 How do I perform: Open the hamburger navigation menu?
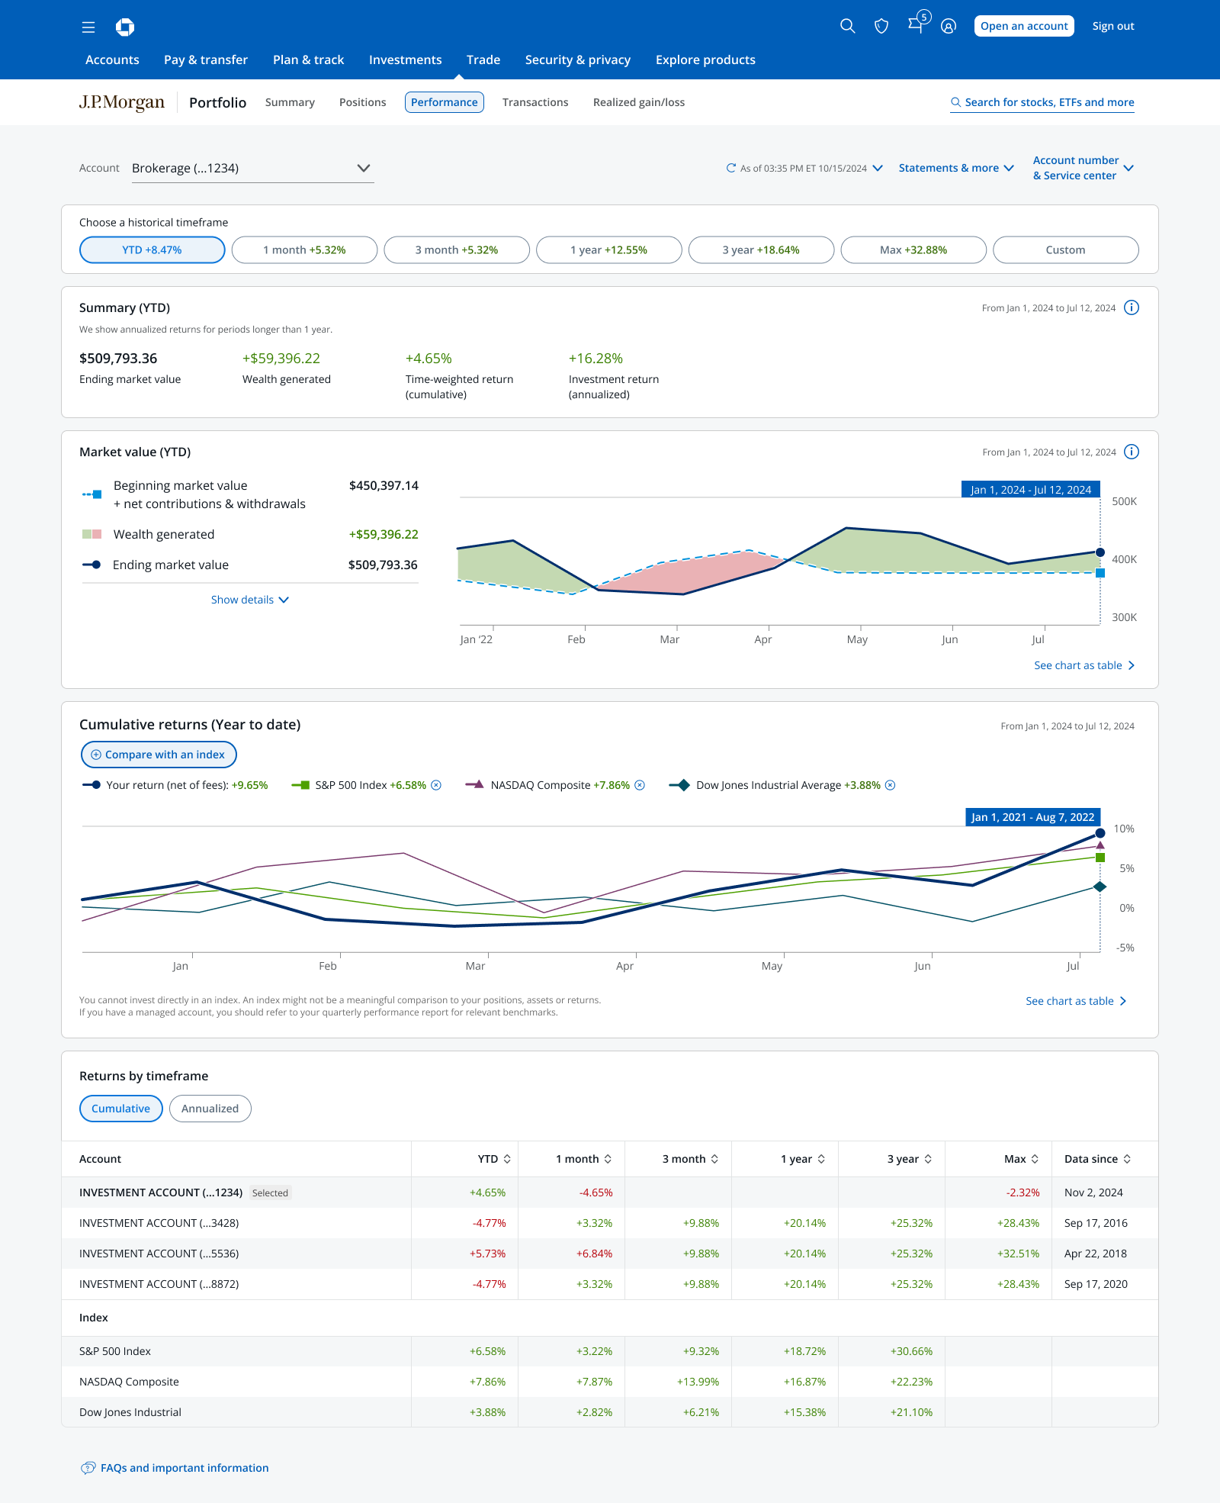point(88,27)
